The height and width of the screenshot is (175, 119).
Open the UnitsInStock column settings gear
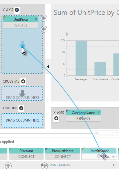99,156
